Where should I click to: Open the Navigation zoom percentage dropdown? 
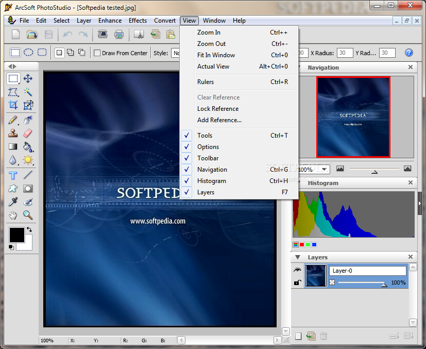324,169
